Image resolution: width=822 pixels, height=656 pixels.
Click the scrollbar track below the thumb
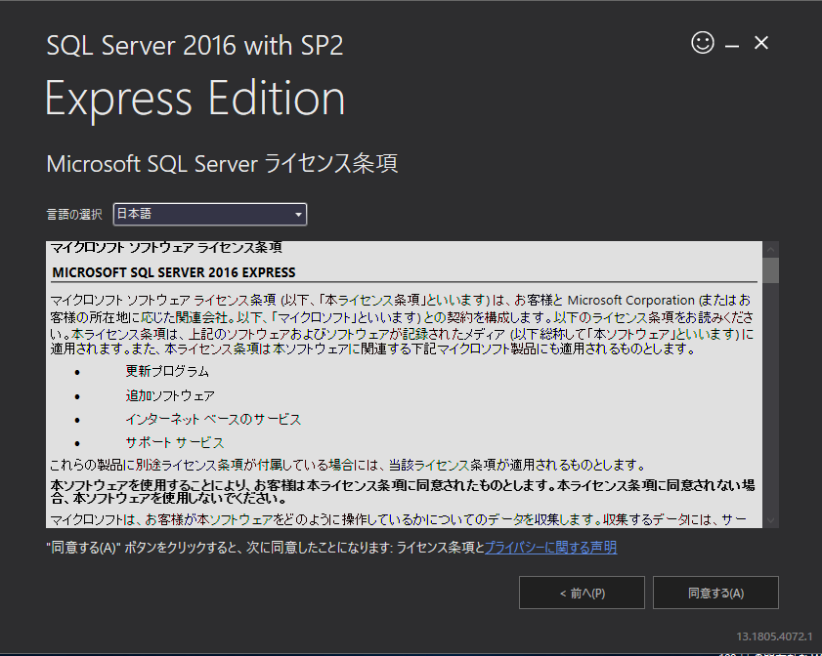click(771, 410)
